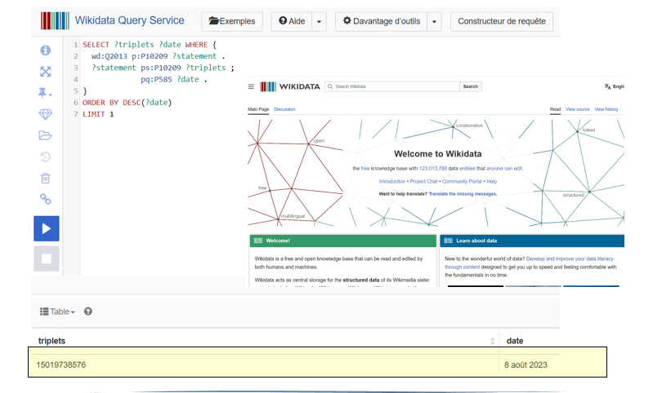Screen dimensions: 662x393
Task: Open the Wikidata page hamburger menu
Action: coord(251,86)
